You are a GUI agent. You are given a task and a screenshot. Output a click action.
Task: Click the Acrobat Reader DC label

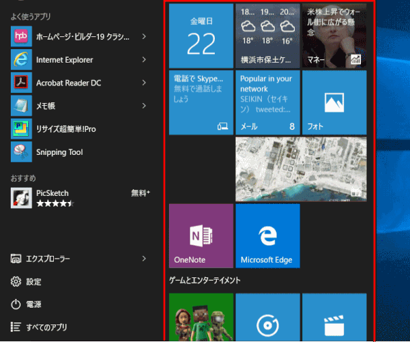click(x=69, y=83)
